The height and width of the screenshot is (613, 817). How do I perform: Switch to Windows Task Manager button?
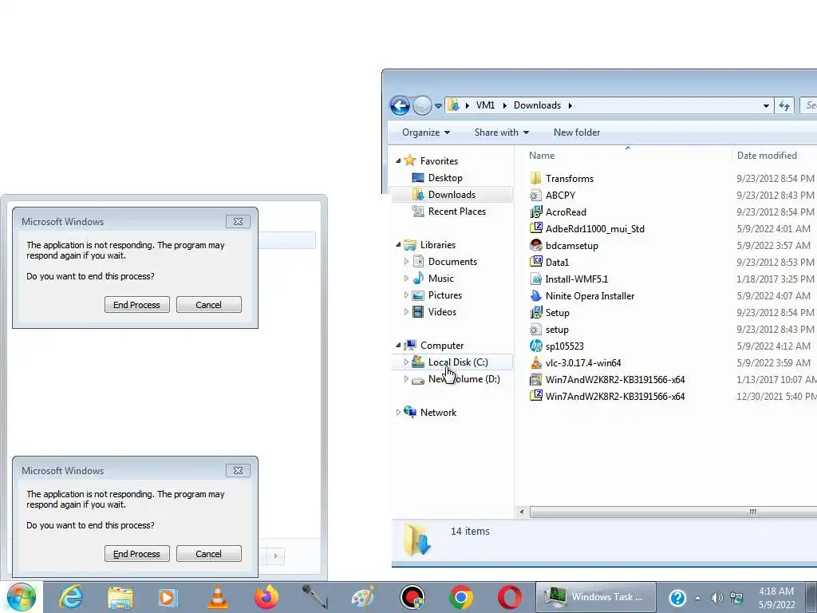coord(595,597)
